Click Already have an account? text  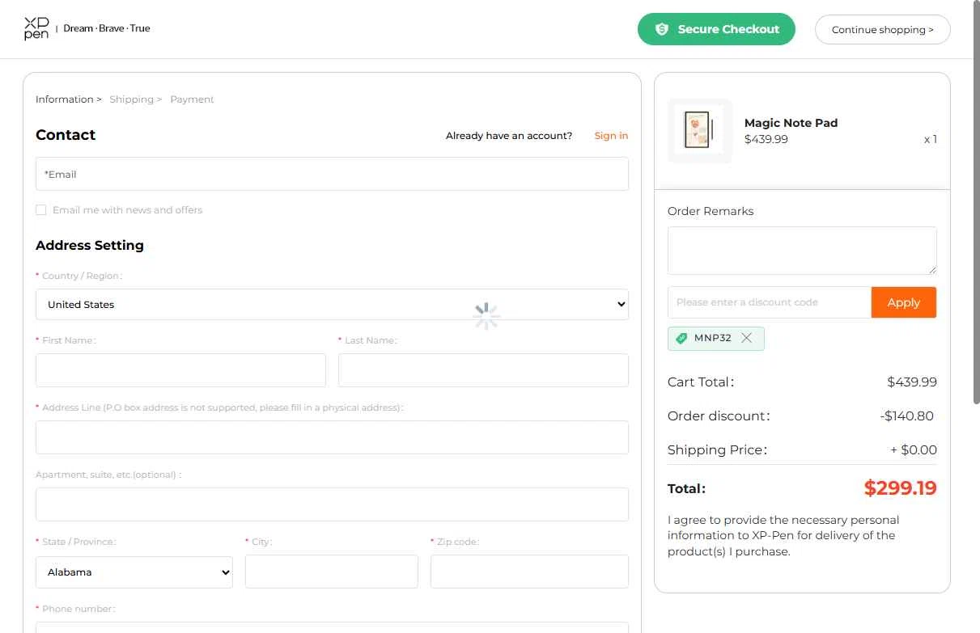click(x=509, y=136)
